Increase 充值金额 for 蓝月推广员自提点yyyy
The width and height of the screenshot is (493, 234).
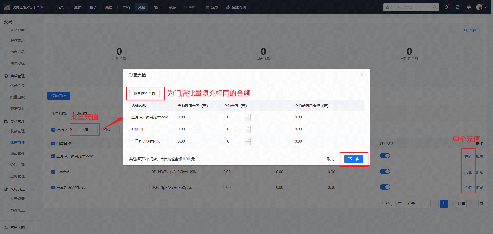[x=248, y=115]
